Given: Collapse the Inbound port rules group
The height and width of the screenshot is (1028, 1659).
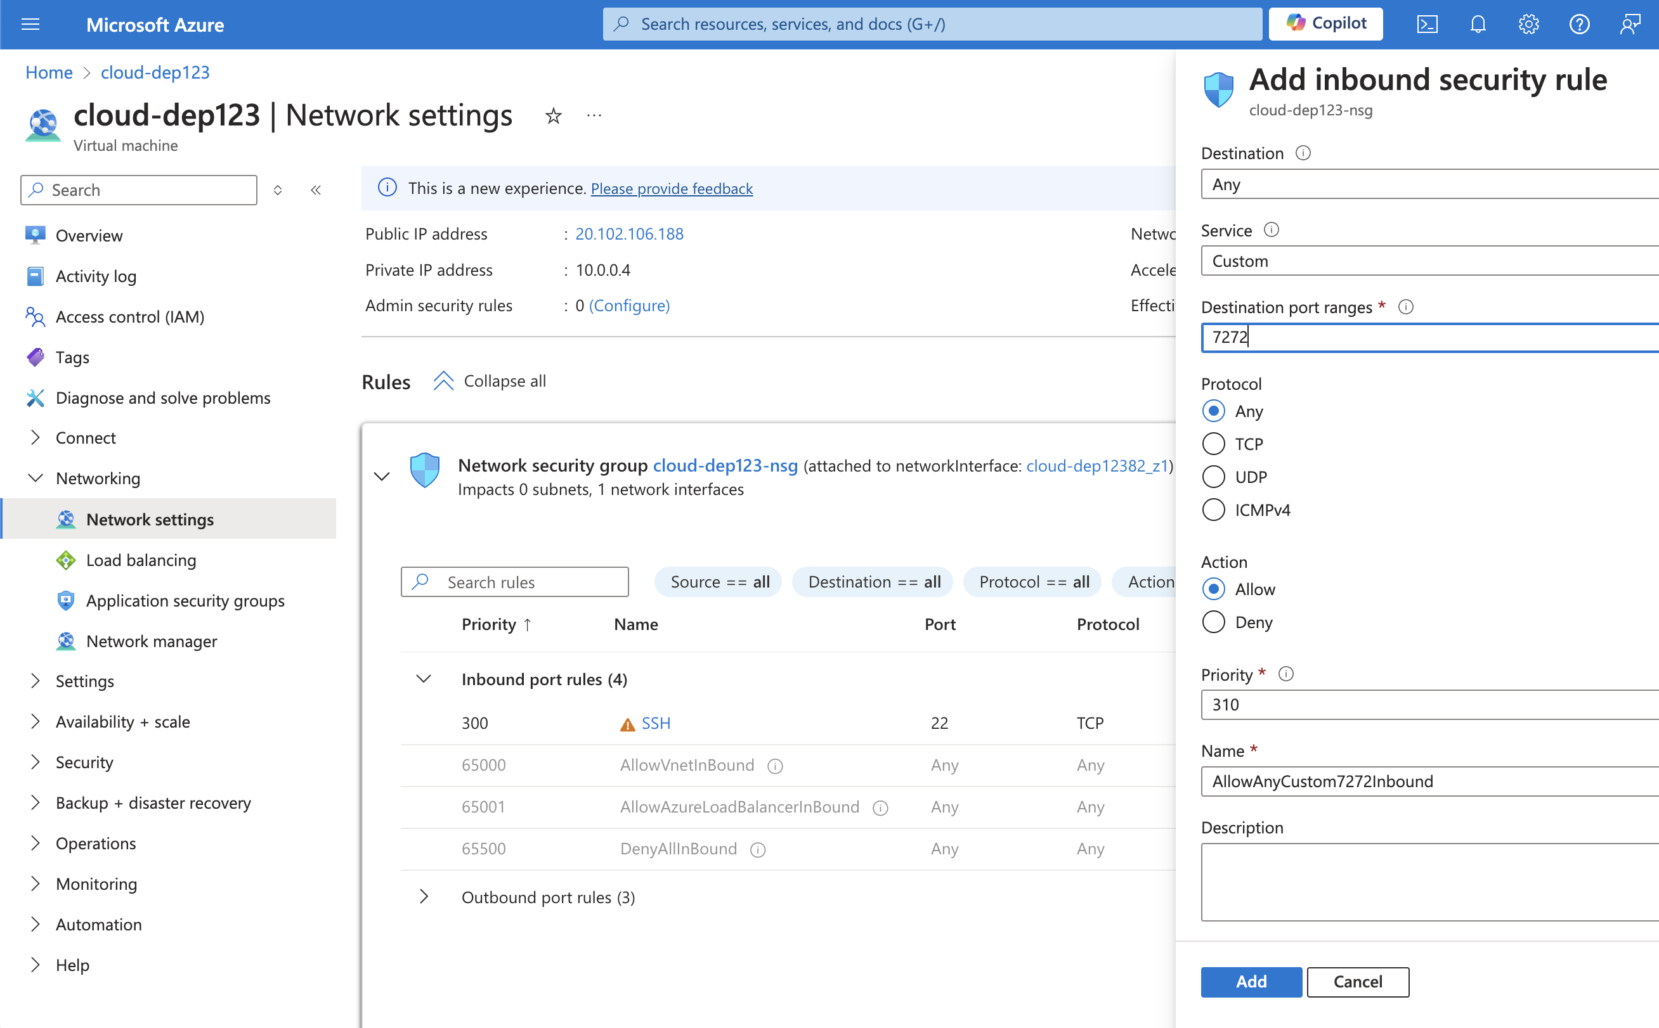Looking at the screenshot, I should pos(423,679).
